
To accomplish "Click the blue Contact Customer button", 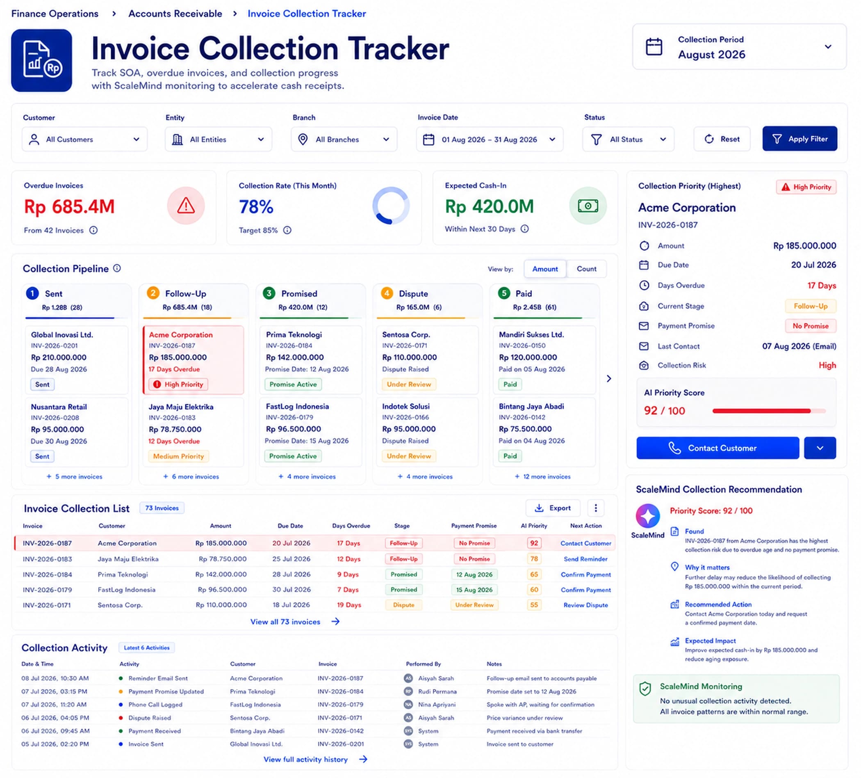I will click(717, 448).
